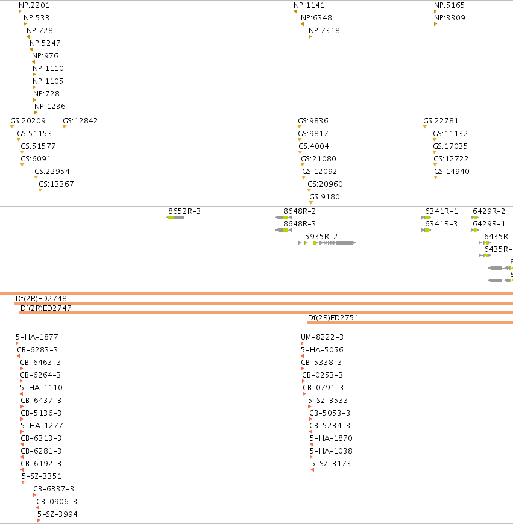Select the GS:12722 label
Screen dimensions: 513x524
coord(451,159)
